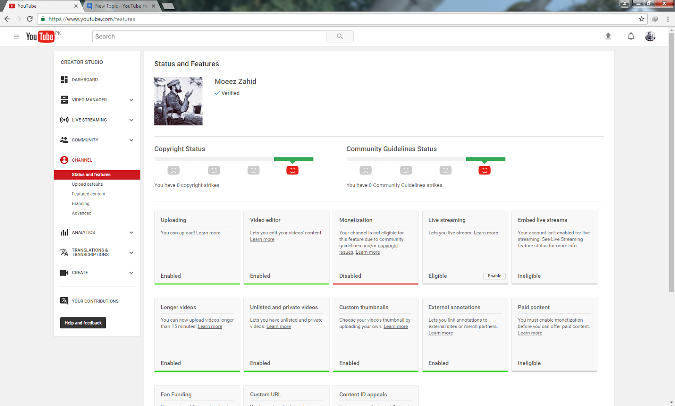This screenshot has width=675, height=406.
Task: Expand the Translations & Transcriptions section
Action: pyautogui.click(x=131, y=253)
